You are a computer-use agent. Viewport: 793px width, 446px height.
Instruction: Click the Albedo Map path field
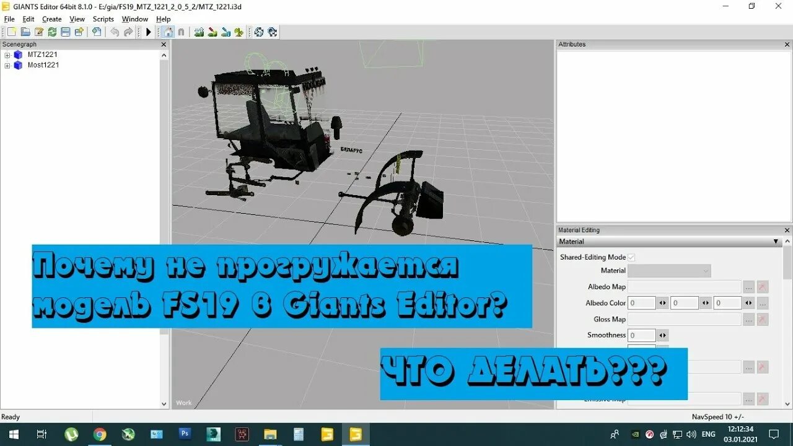tap(685, 287)
